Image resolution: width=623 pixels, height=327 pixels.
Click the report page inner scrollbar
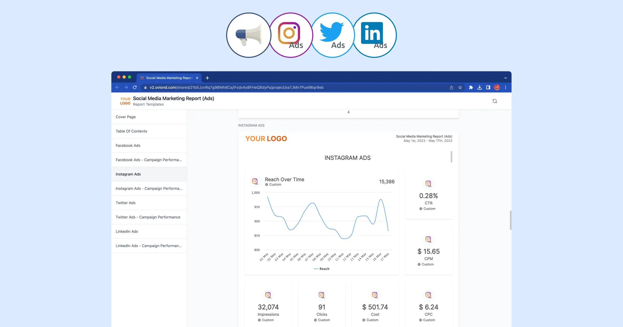pos(451,157)
